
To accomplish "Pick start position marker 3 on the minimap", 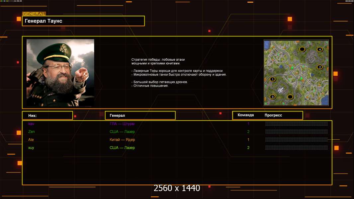I will [x=272, y=97].
